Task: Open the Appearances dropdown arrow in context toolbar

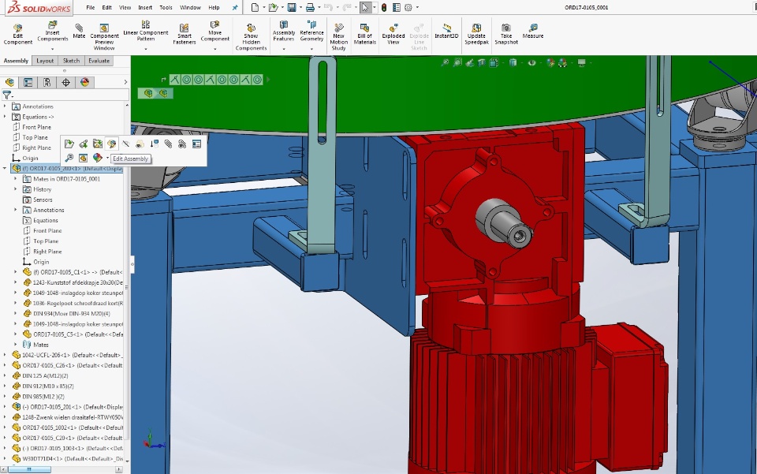Action: coord(107,159)
